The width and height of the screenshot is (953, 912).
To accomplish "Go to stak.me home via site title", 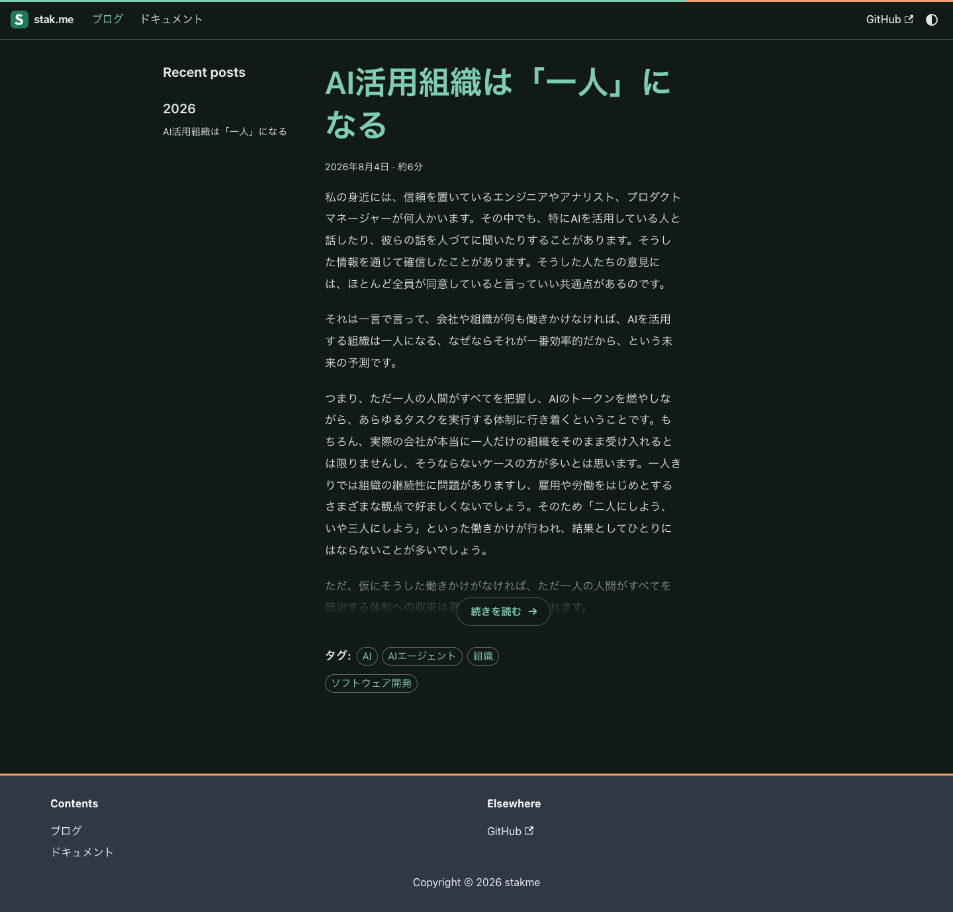I will click(54, 20).
